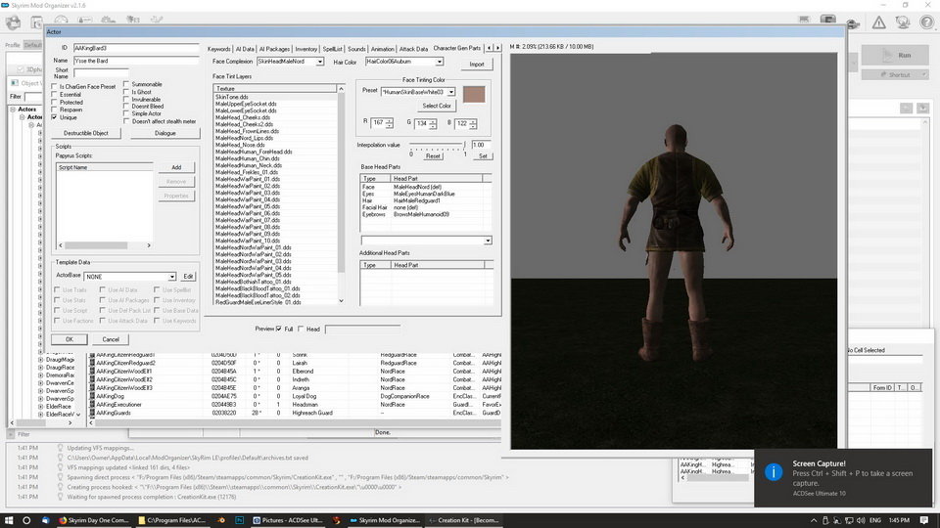Switch to the SpellList tab
This screenshot has height=528, width=940.
[332, 49]
